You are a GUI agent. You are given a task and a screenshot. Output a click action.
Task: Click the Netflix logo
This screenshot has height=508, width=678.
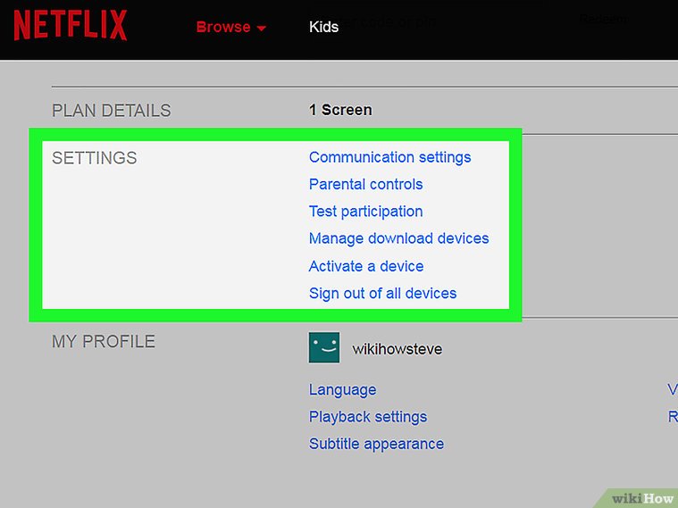coord(70,26)
